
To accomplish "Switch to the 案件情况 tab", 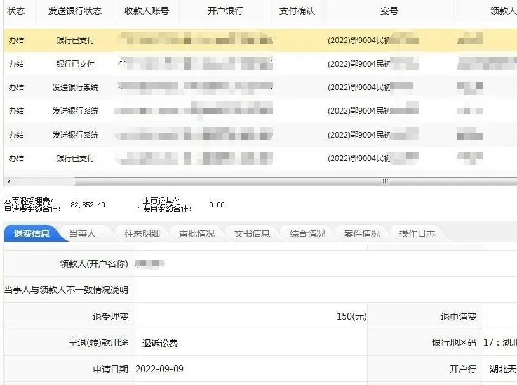I will click(x=362, y=233).
